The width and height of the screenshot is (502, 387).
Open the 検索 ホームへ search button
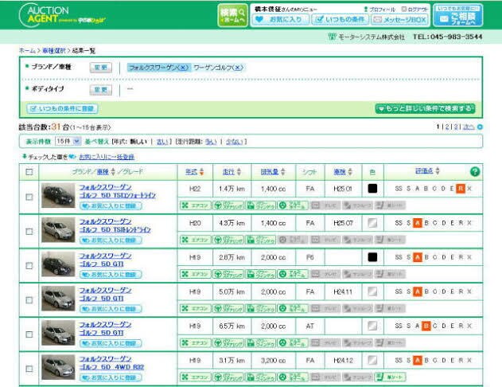233,15
